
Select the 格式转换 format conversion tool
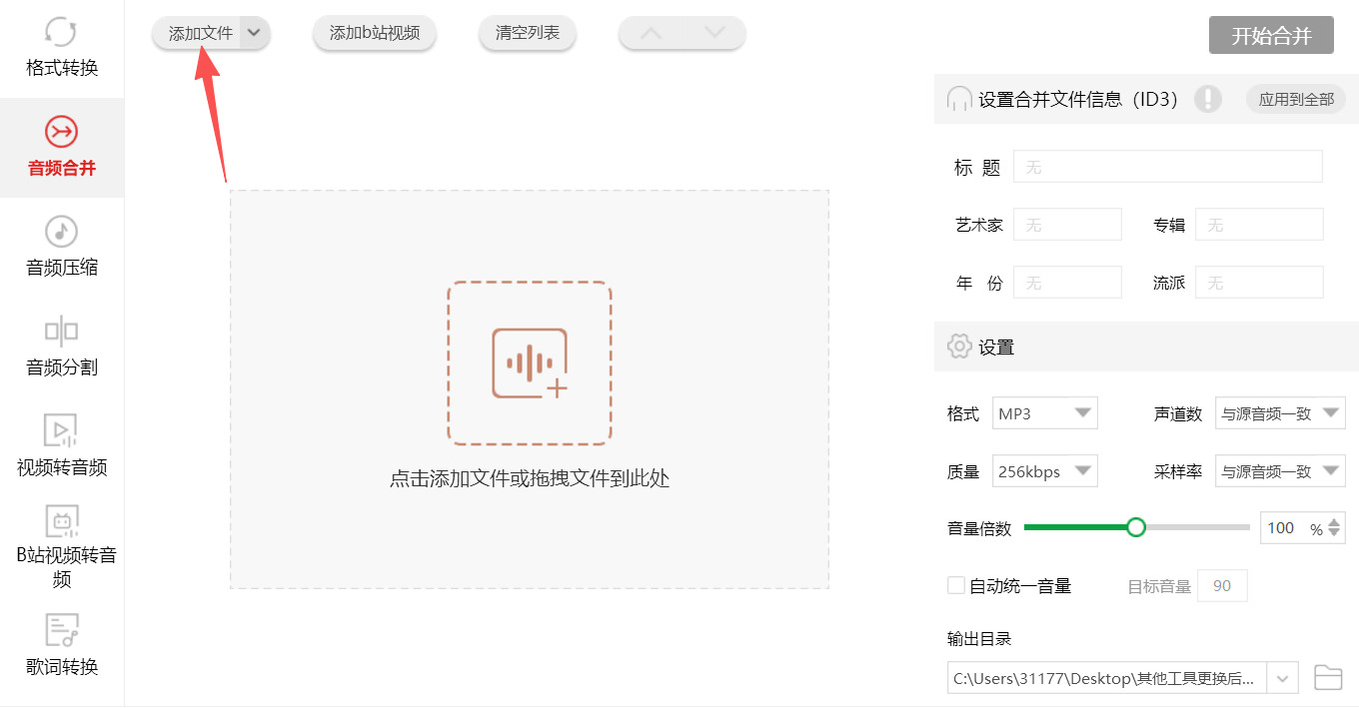61,45
